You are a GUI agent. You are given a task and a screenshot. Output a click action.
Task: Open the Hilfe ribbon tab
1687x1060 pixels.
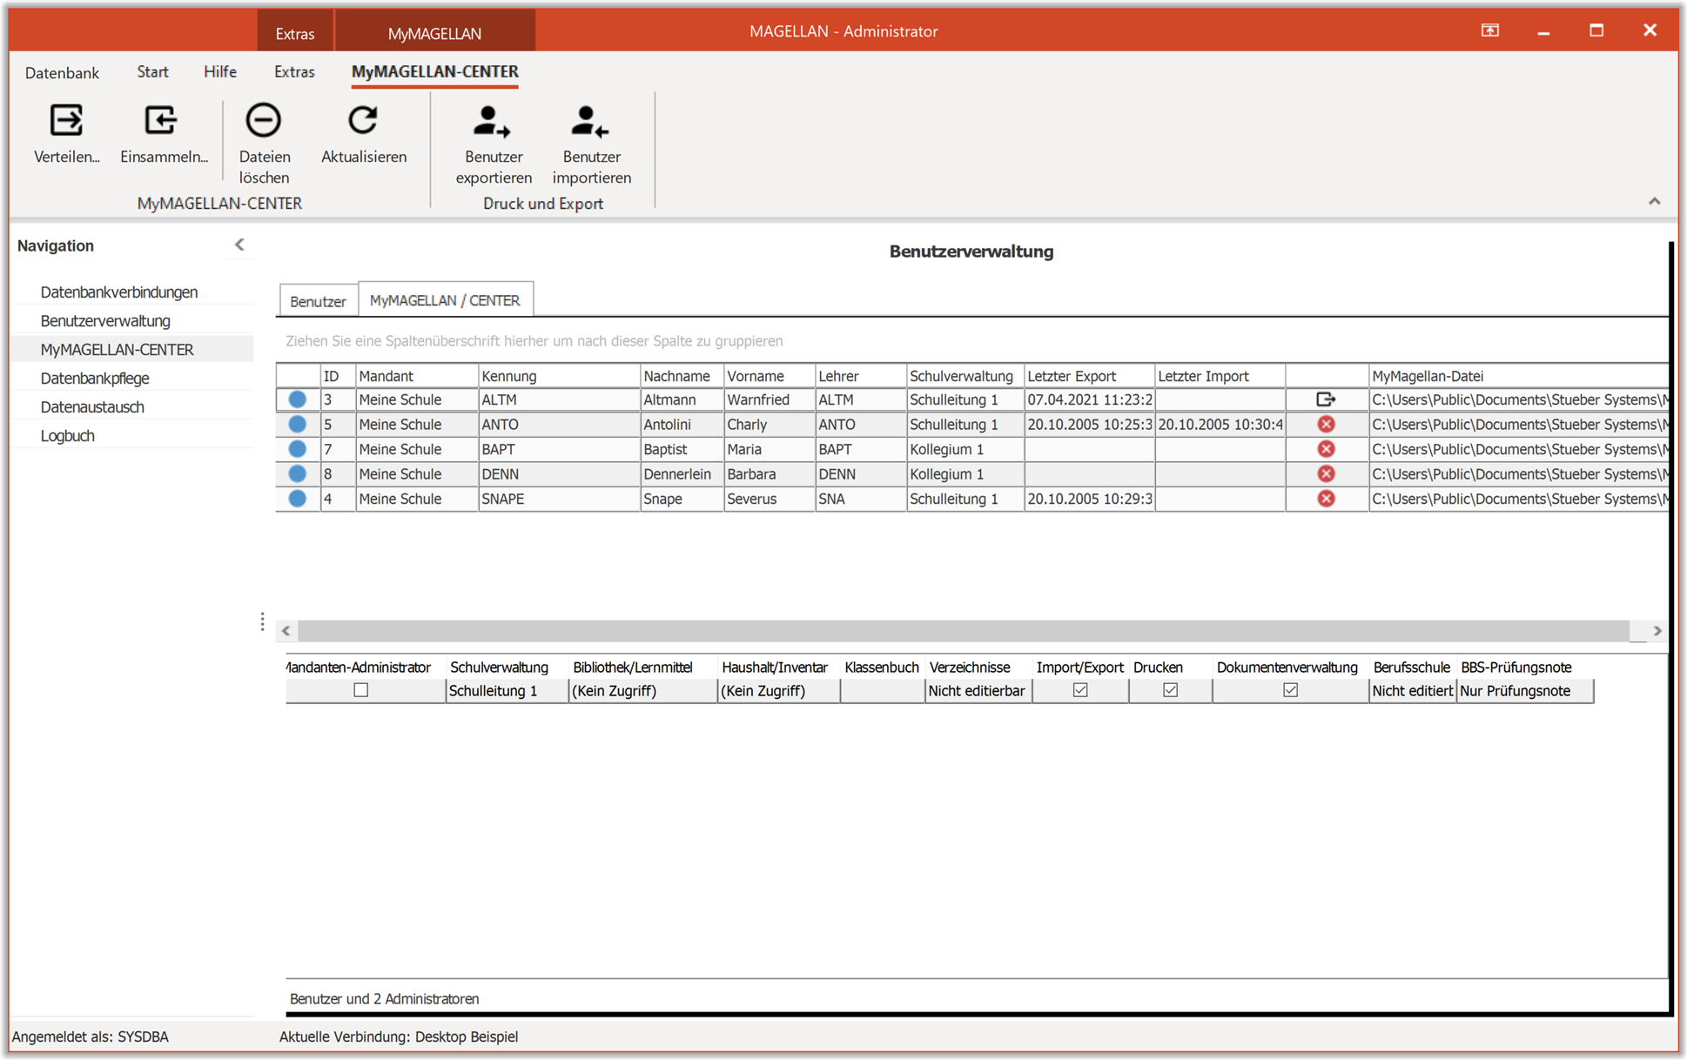[x=220, y=72]
